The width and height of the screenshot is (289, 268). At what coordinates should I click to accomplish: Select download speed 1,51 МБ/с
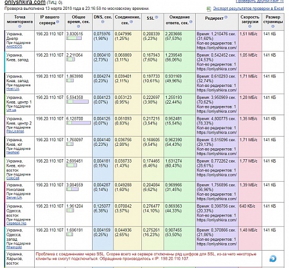(x=248, y=34)
